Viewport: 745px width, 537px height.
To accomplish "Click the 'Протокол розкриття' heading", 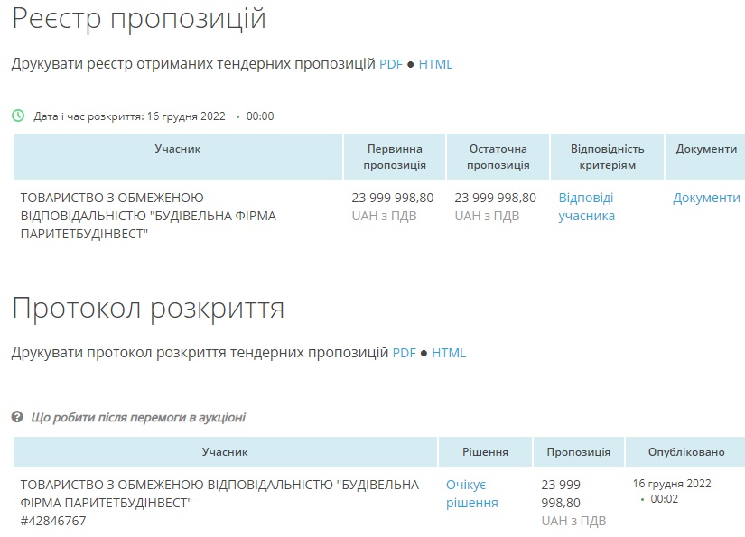I will pos(148,309).
